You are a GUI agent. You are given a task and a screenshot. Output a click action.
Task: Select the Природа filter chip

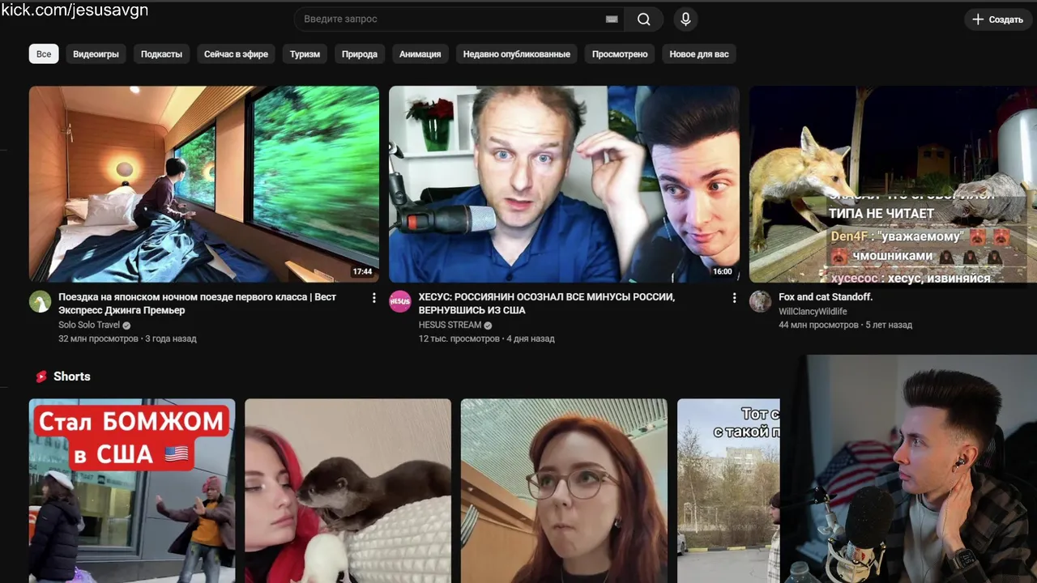pos(360,54)
